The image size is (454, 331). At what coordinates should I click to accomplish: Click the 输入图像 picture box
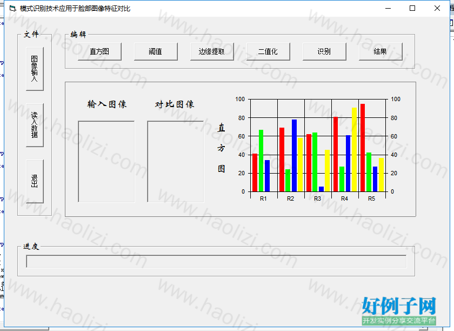point(106,161)
